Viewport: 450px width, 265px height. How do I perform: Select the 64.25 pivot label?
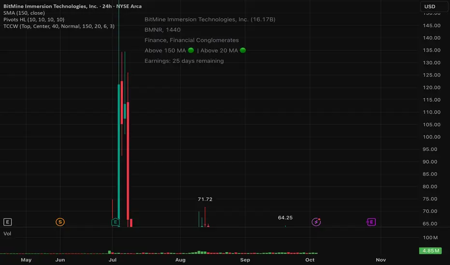tap(285, 218)
